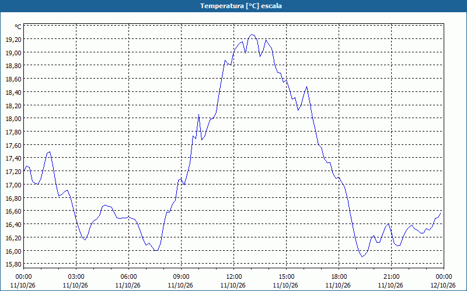Select the 16,40 y-axis value

coord(13,225)
